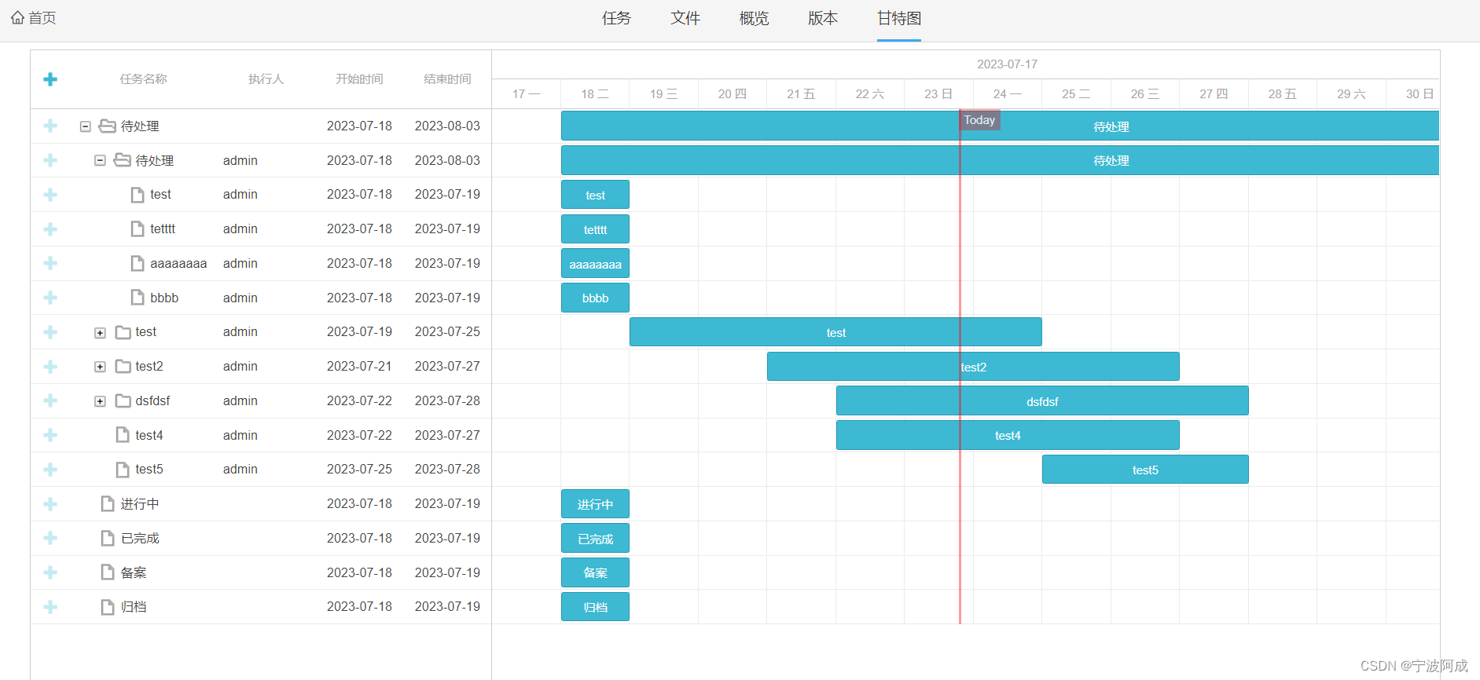Image resolution: width=1480 pixels, height=680 pixels.
Task: Click the test5 Gantt bar
Action: [1145, 470]
